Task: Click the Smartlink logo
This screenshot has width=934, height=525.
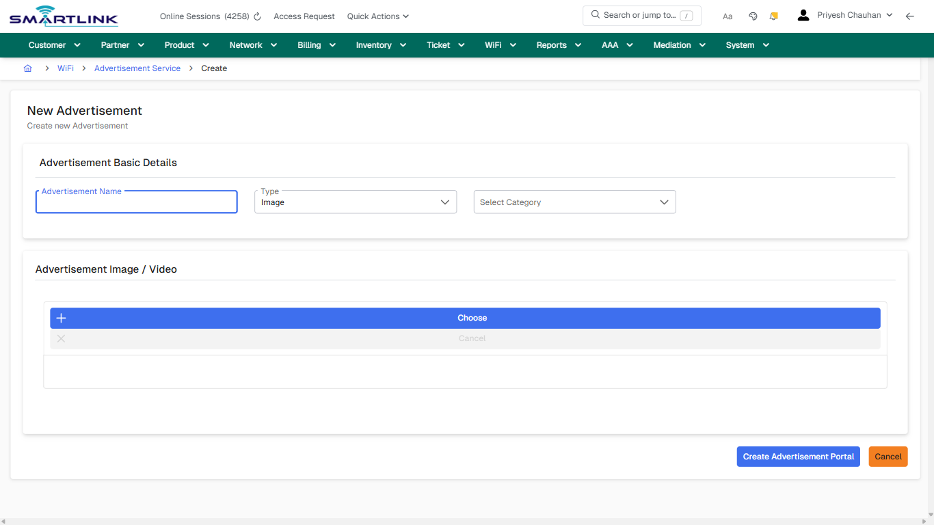Action: click(x=63, y=16)
